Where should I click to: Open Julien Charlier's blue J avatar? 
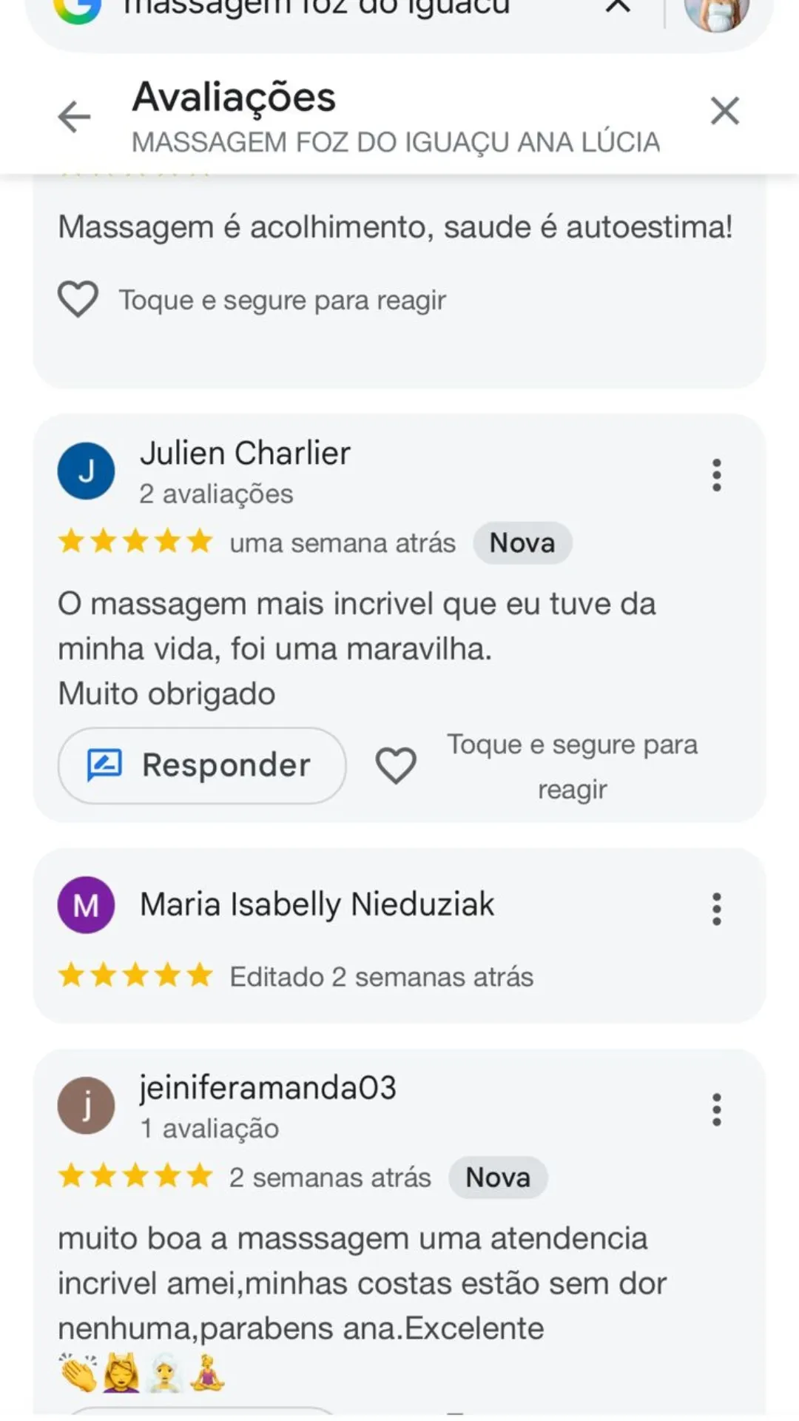tap(87, 471)
